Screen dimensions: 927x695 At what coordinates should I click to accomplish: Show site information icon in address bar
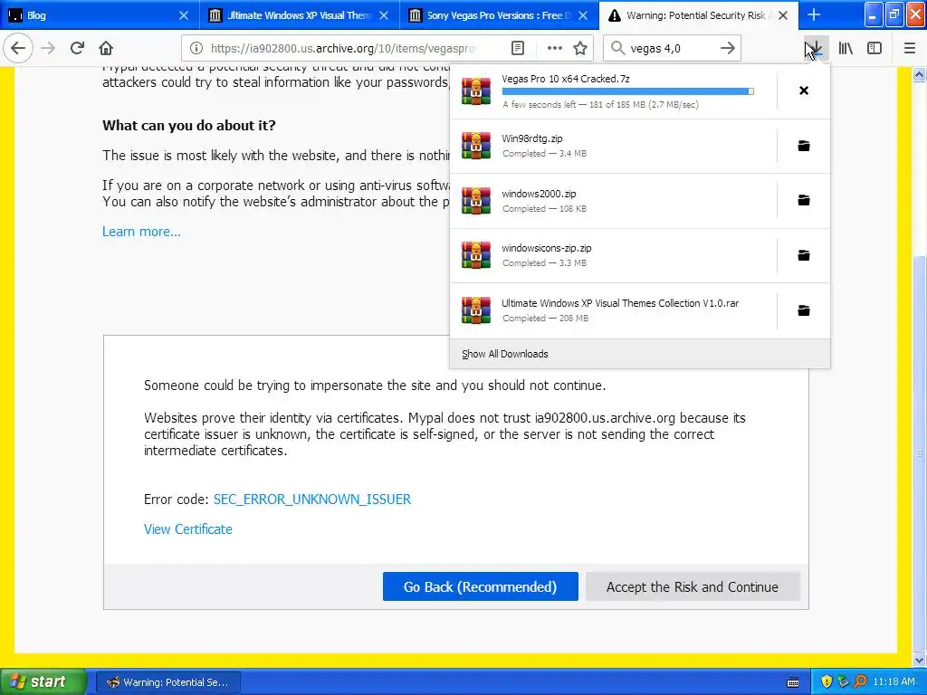[196, 49]
